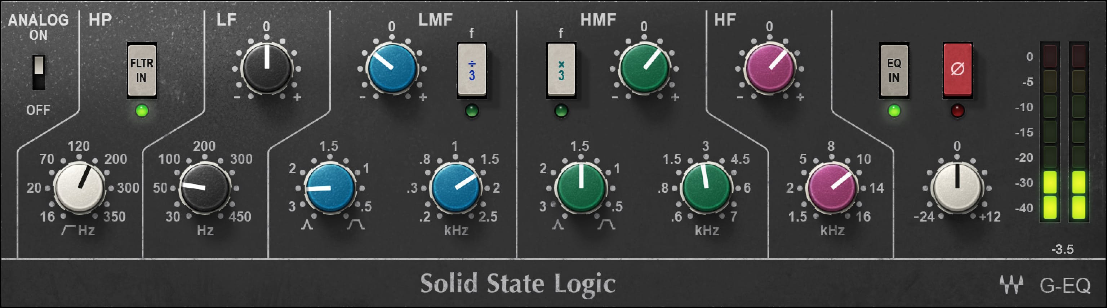This screenshot has width=1107, height=308.
Task: Click the LMF narrow bell Q symbol
Action: point(307,225)
